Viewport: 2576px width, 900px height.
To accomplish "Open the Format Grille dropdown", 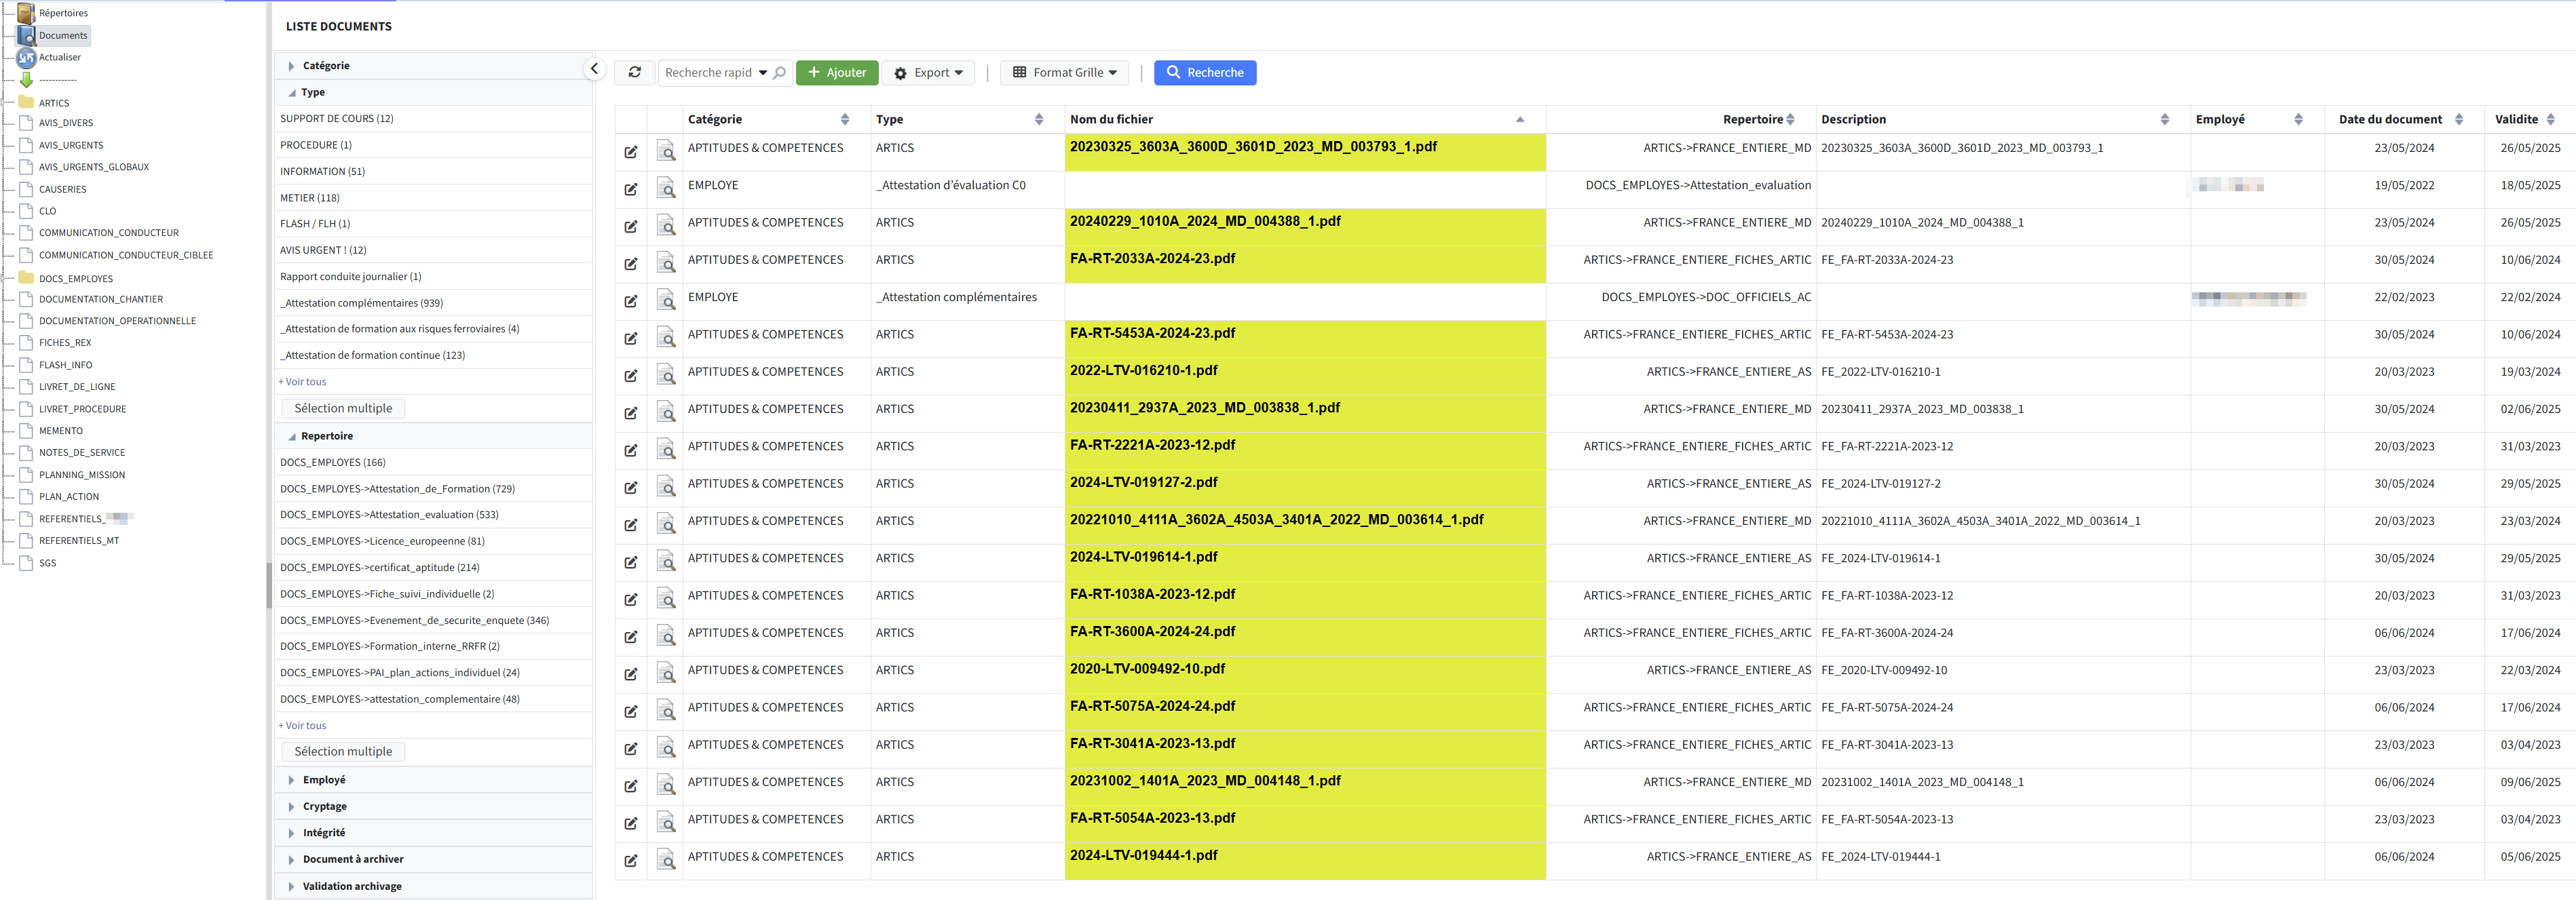I will click(x=1064, y=73).
